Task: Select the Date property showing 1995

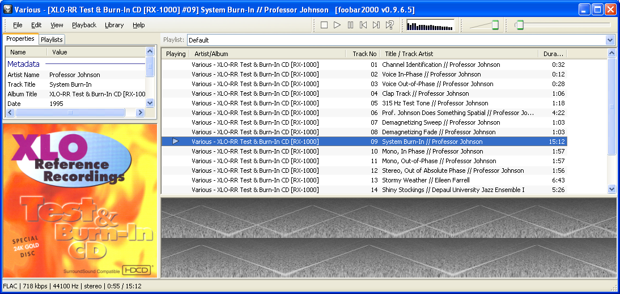Action: (75, 104)
